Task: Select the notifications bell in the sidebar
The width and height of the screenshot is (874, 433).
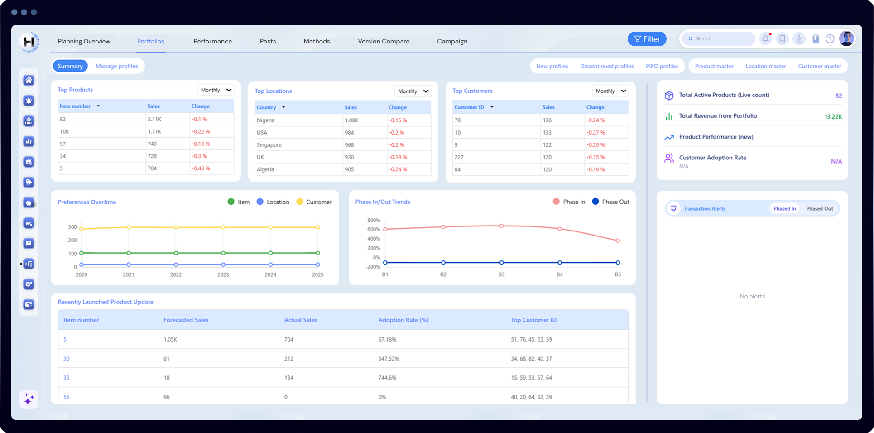Action: click(x=29, y=101)
